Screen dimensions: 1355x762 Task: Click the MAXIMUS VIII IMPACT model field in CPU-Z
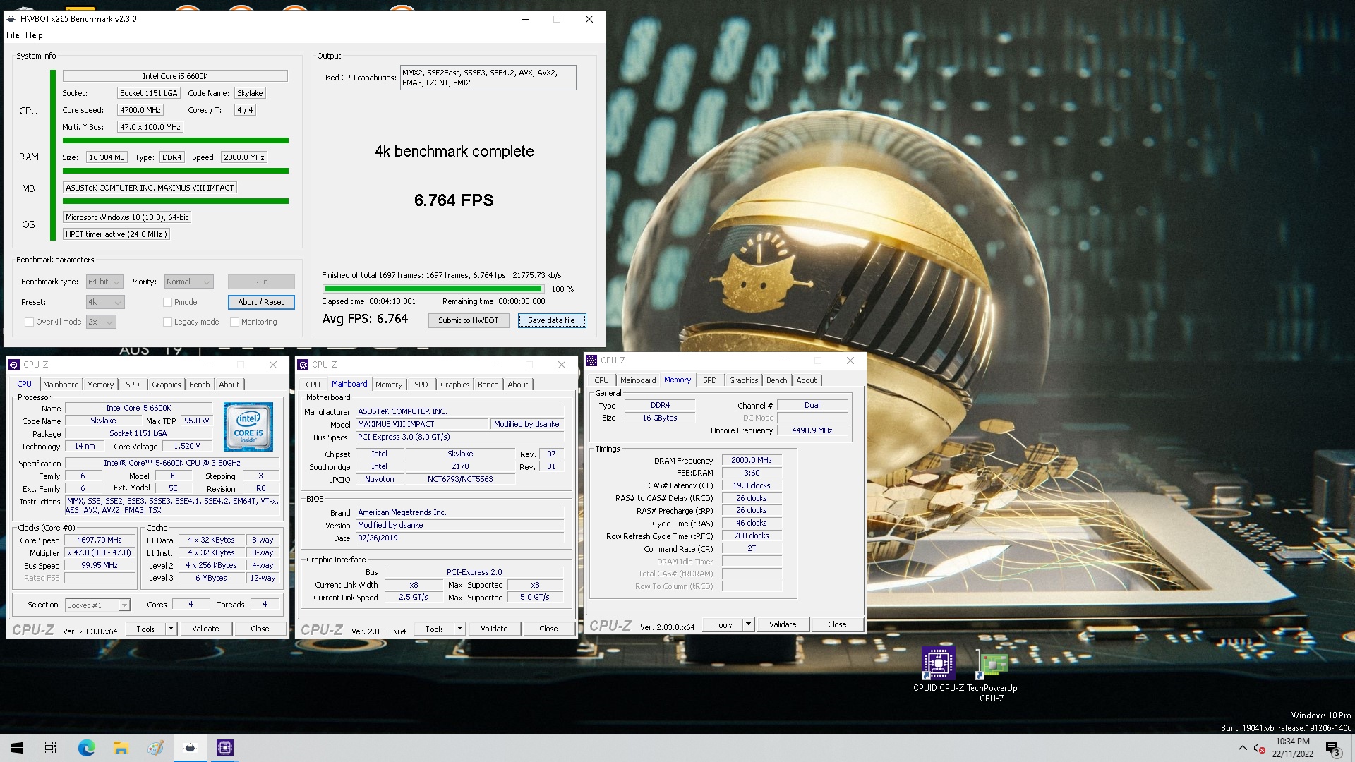(422, 424)
